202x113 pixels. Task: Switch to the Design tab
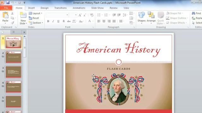pos(45,8)
